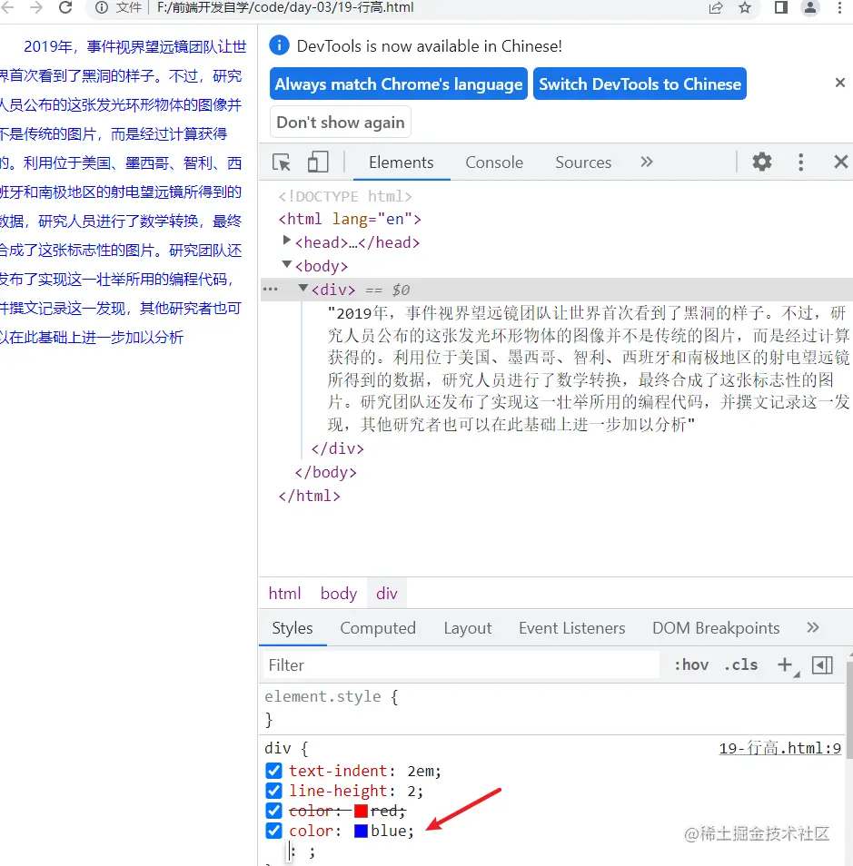Switch to the Elements tab

pos(402,162)
